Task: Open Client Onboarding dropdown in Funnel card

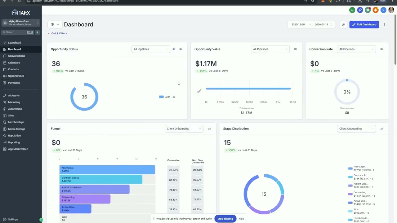Action: pyautogui.click(x=184, y=129)
